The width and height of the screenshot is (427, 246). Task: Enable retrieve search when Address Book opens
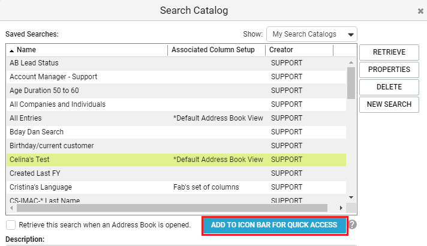click(x=11, y=225)
